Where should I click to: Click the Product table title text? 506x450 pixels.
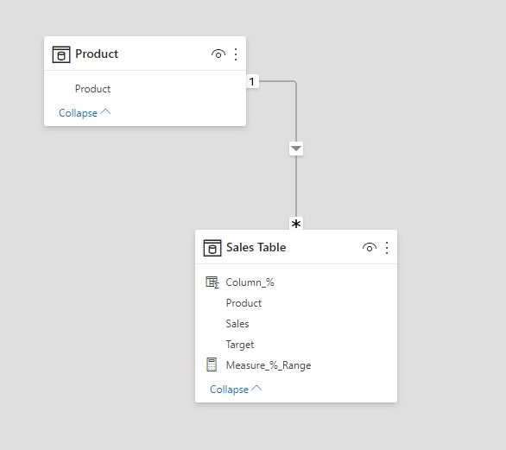point(97,54)
